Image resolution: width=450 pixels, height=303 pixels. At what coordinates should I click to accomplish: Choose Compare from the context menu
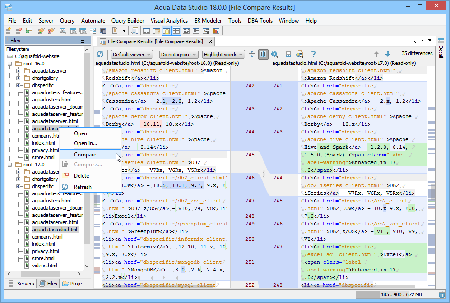coord(90,155)
